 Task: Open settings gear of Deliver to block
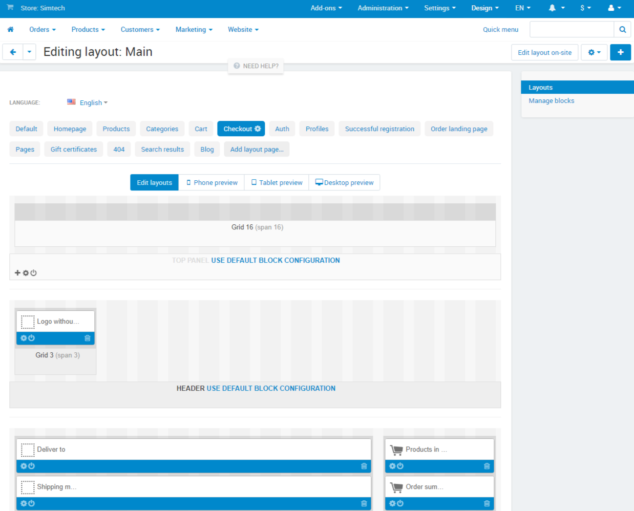(x=24, y=466)
